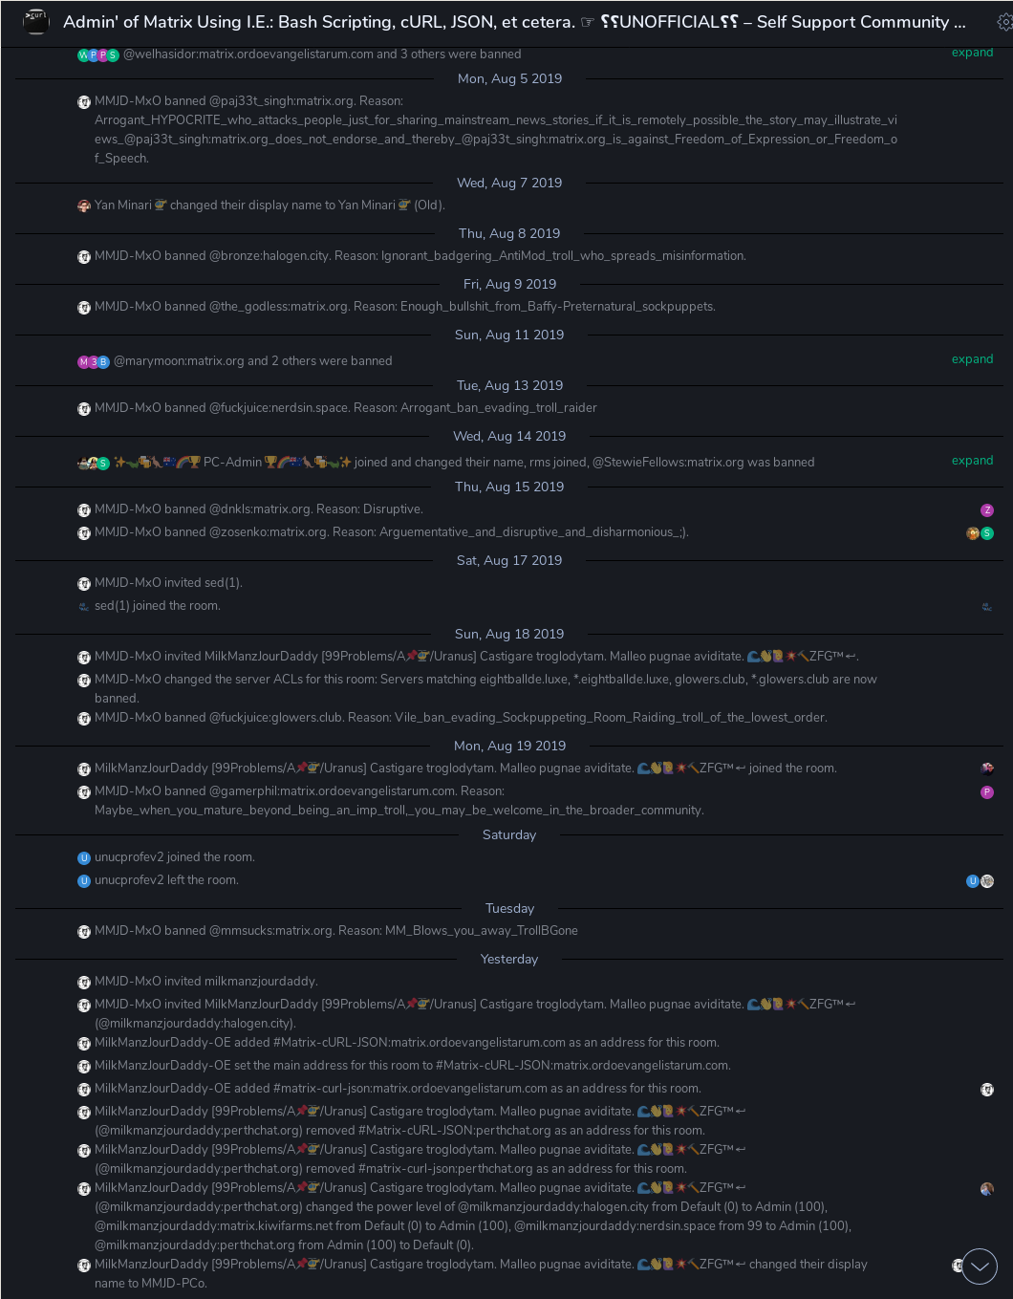Click the room title in the header

(513, 22)
